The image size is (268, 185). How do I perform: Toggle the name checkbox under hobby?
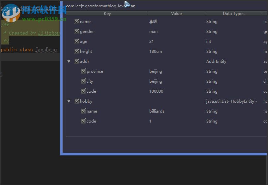point(84,111)
